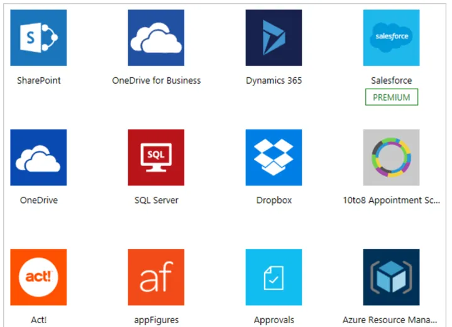Click the Act! connector icon

pyautogui.click(x=38, y=277)
